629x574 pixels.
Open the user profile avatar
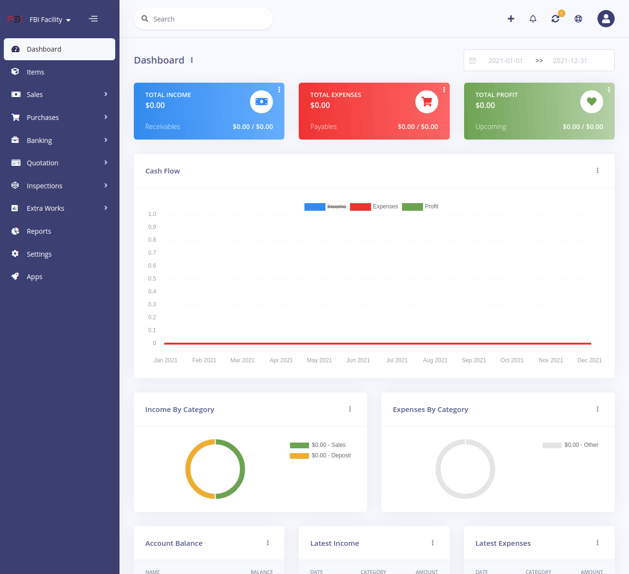pos(606,19)
